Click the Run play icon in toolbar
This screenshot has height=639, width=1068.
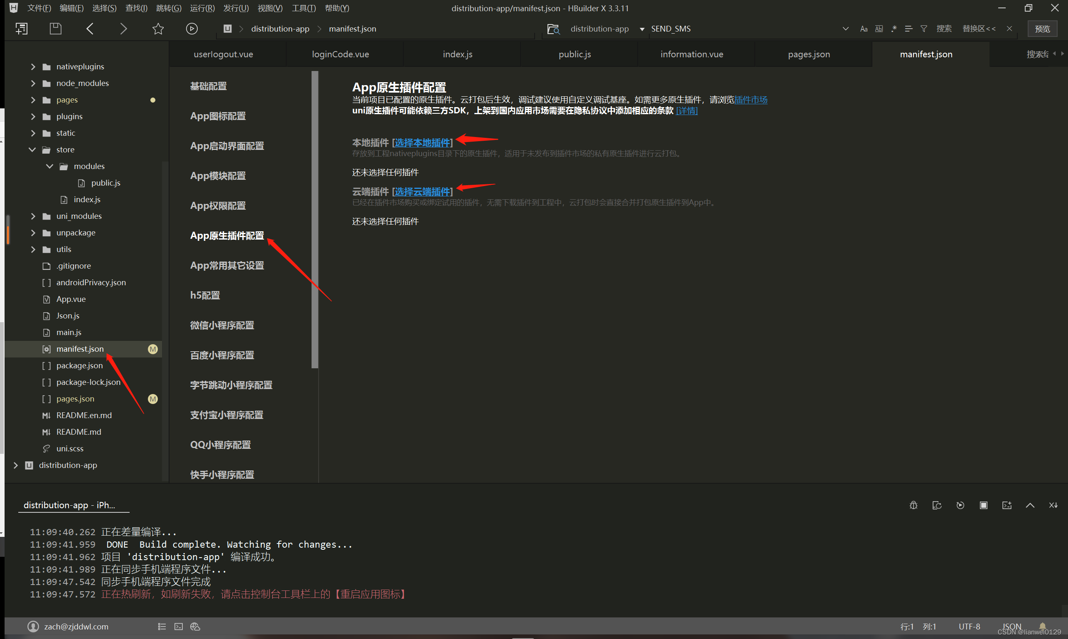192,28
